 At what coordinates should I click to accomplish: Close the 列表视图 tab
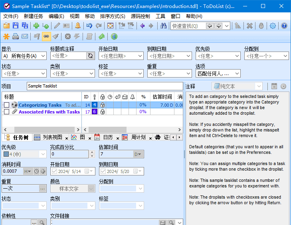pos(67,138)
